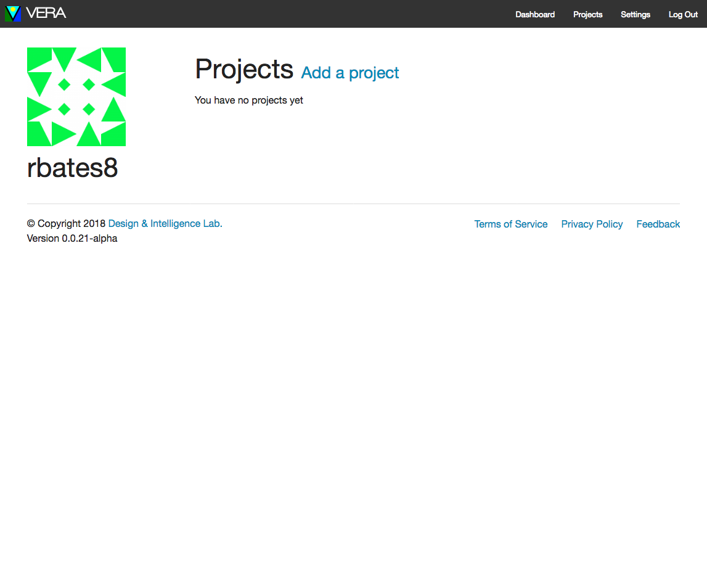707x568 pixels.
Task: Click the VERA colorful V logo icon
Action: click(x=12, y=14)
